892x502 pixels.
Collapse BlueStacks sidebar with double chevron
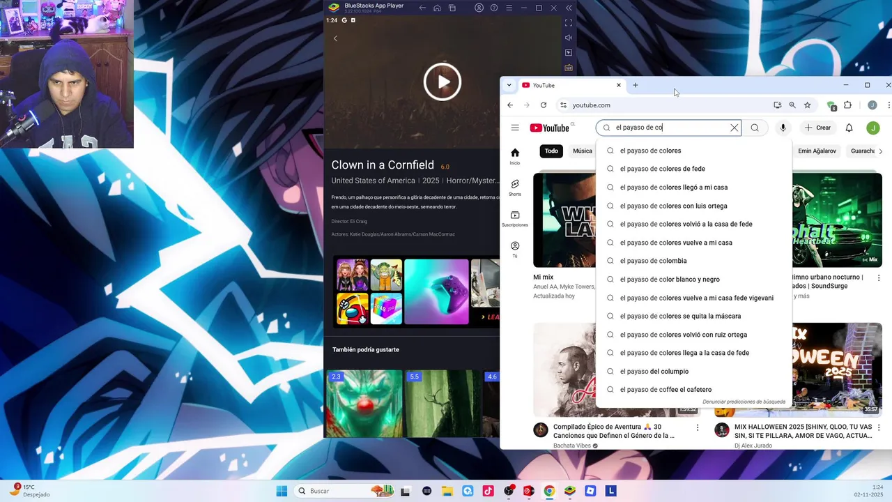(x=569, y=8)
